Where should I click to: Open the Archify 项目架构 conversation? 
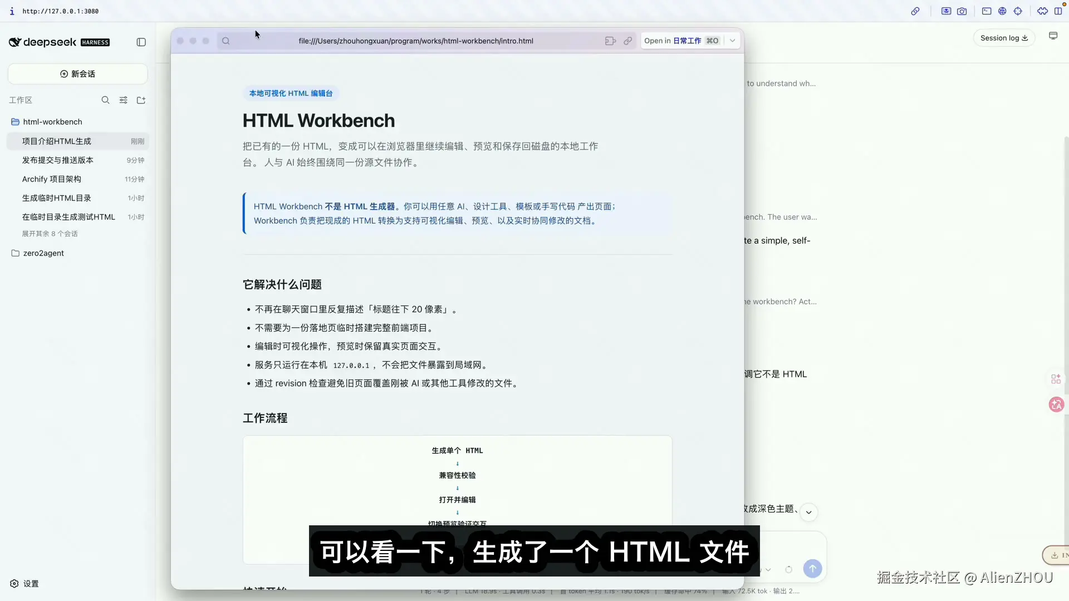[78, 179]
